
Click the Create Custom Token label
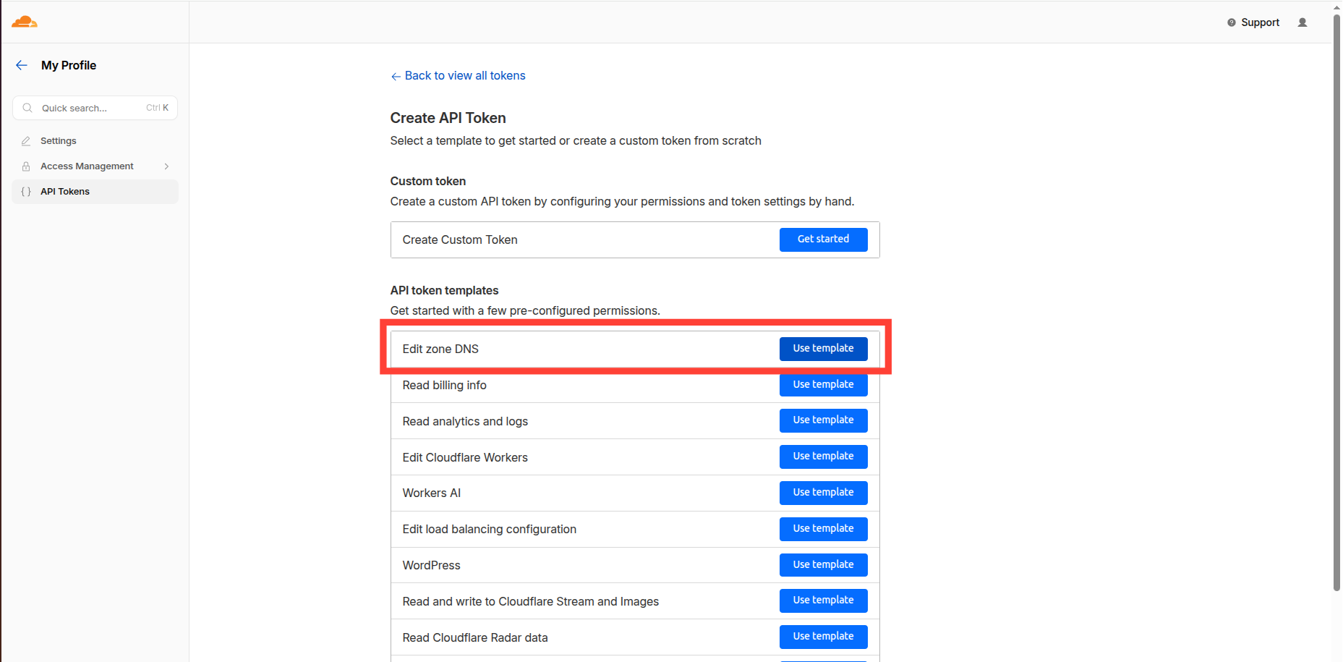[x=460, y=239]
